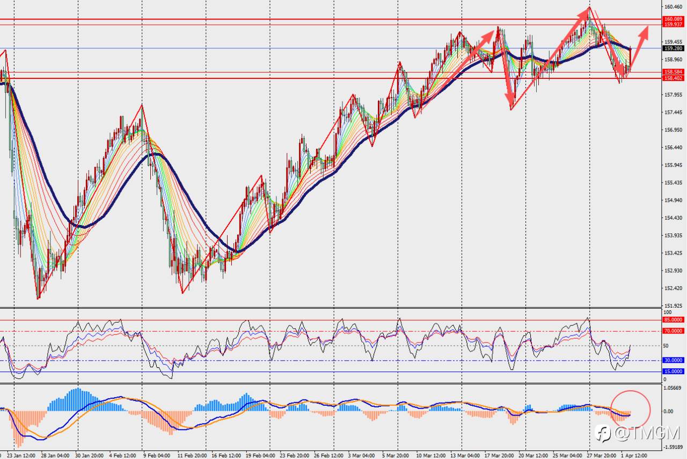Screen dimensions: 687x459
Task: Click the red 160.089 price label
Action: point(673,19)
